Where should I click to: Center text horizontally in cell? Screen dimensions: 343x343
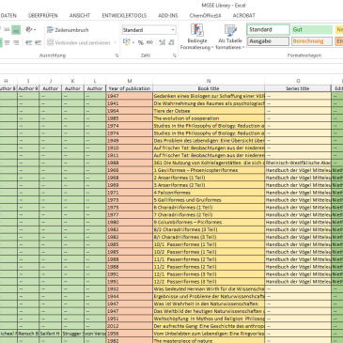7,42
